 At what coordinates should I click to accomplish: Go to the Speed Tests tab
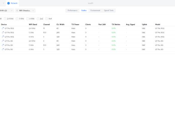tap(109, 10)
